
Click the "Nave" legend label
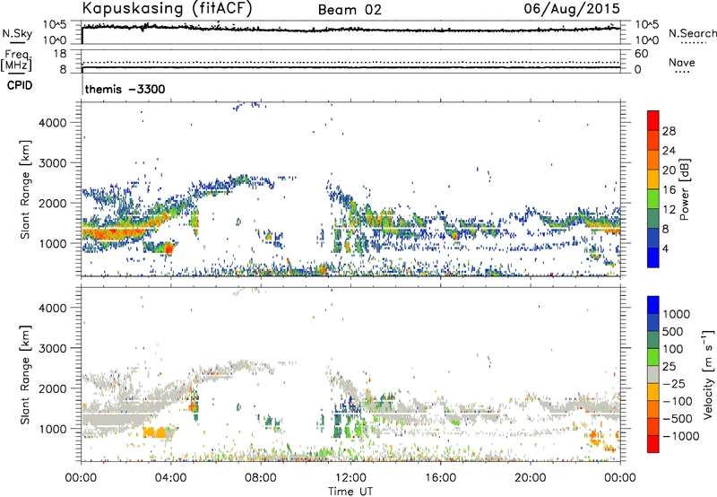pos(682,62)
